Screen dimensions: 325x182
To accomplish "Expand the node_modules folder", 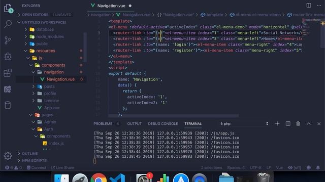I will tap(50, 36).
